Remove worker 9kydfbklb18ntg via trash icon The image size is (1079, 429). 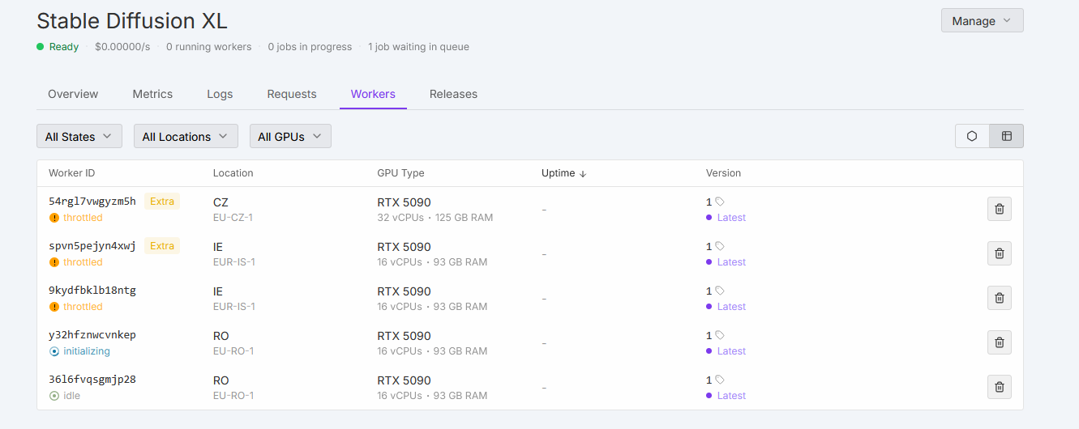click(999, 298)
